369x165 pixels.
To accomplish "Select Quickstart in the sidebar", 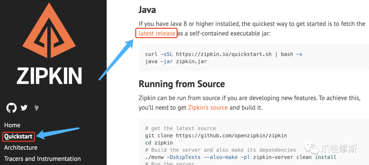I will (x=18, y=136).
